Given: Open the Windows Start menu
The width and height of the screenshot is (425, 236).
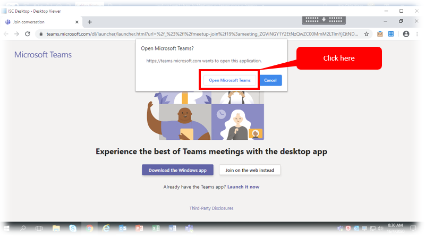Looking at the screenshot, I should coord(7,228).
